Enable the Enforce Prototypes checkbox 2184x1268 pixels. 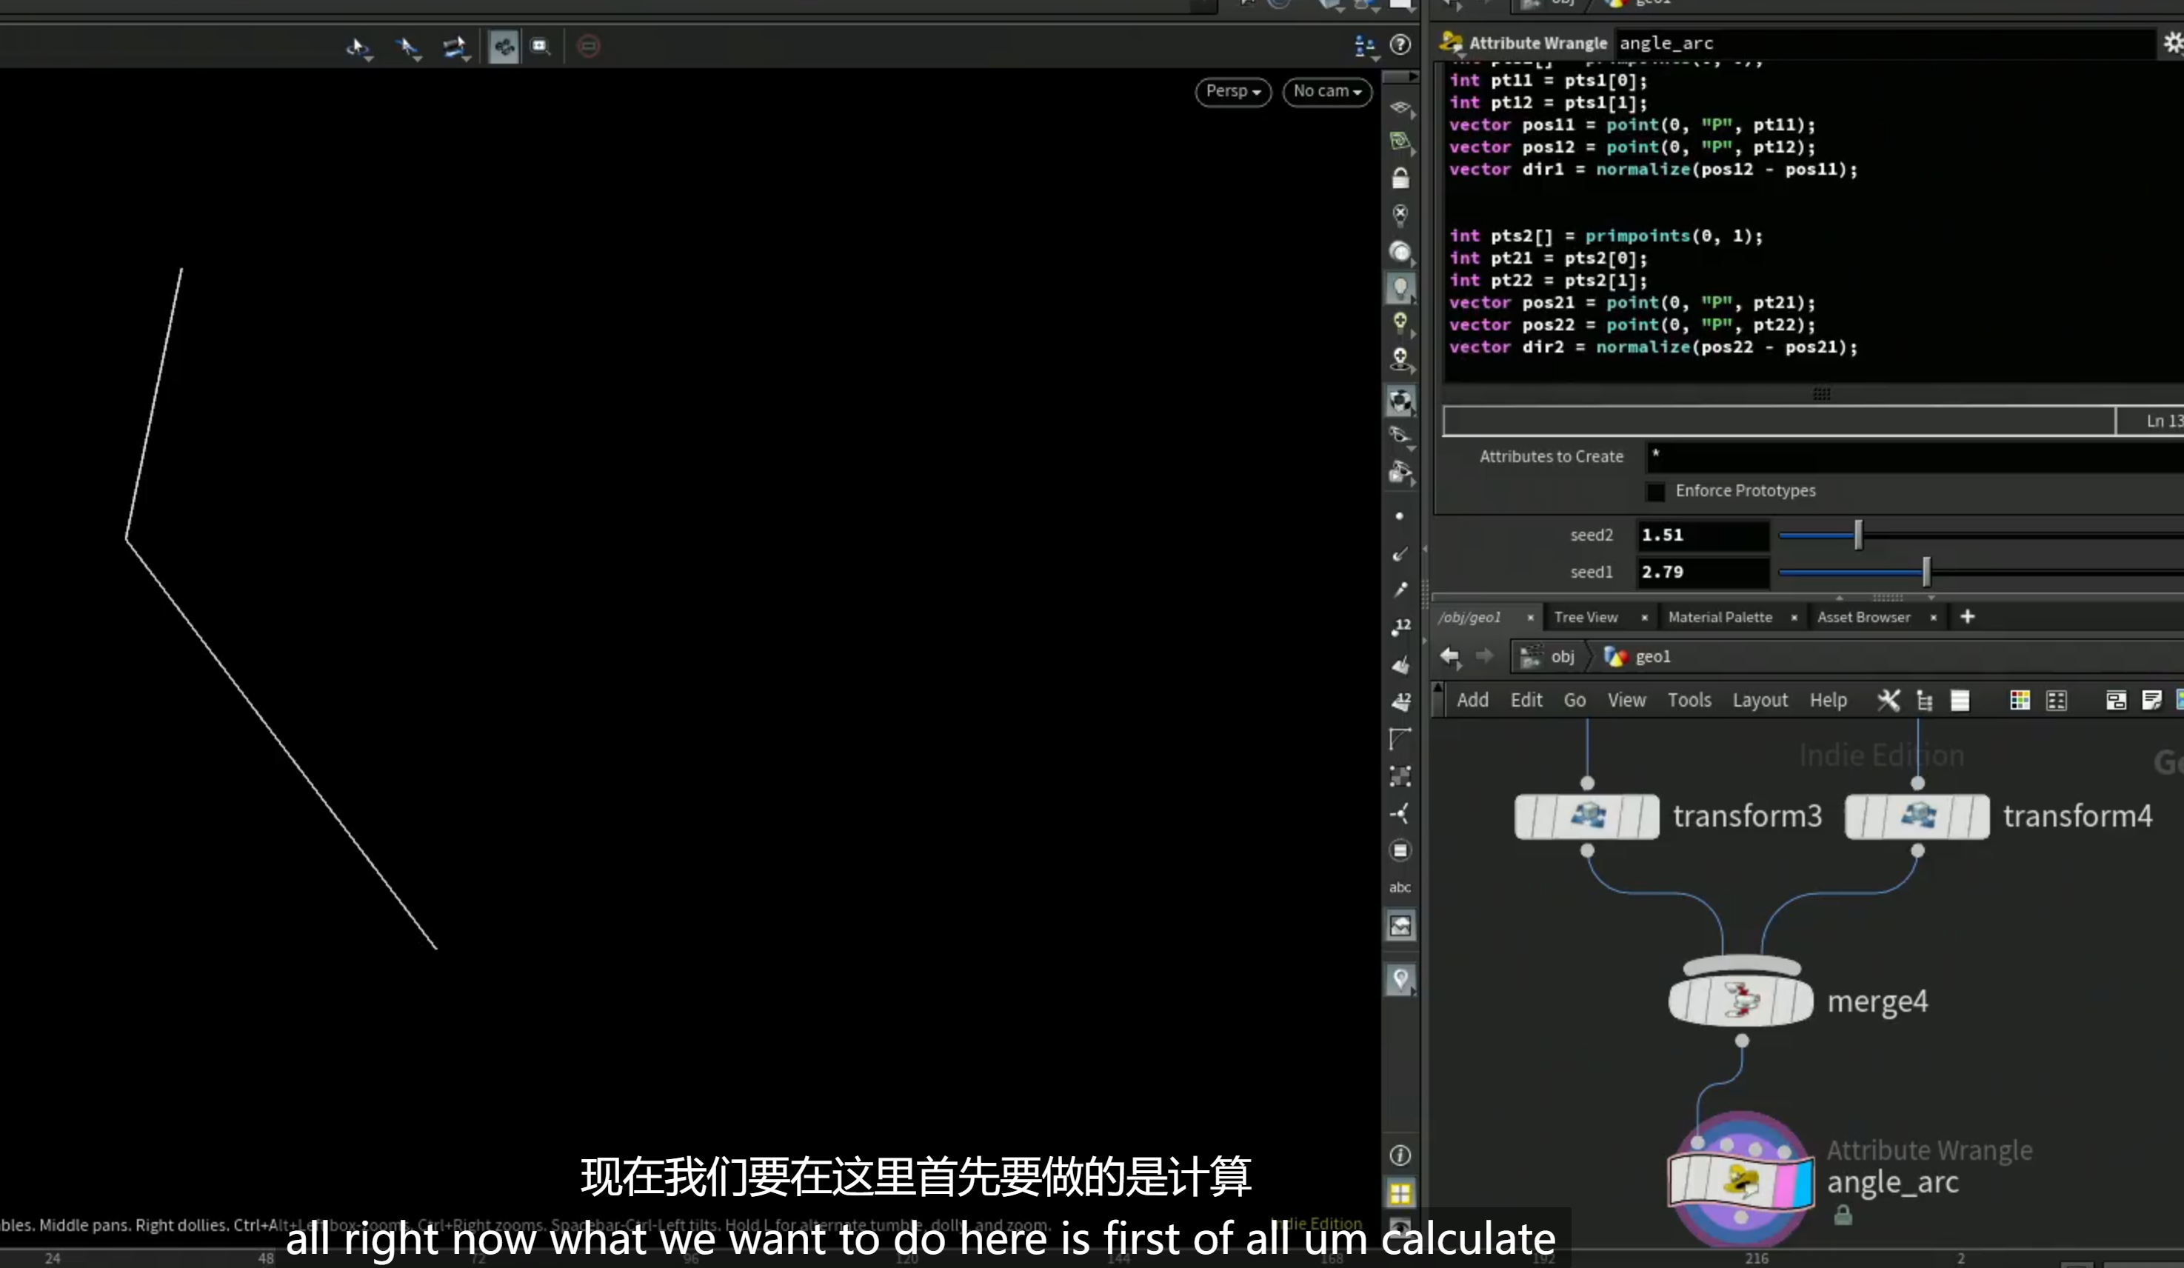coord(1655,492)
